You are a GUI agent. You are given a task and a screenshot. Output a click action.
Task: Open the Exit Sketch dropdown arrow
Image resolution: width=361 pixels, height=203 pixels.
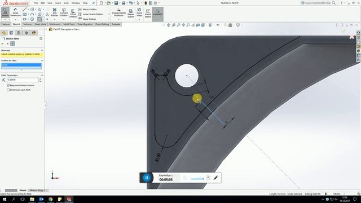coord(5,20)
